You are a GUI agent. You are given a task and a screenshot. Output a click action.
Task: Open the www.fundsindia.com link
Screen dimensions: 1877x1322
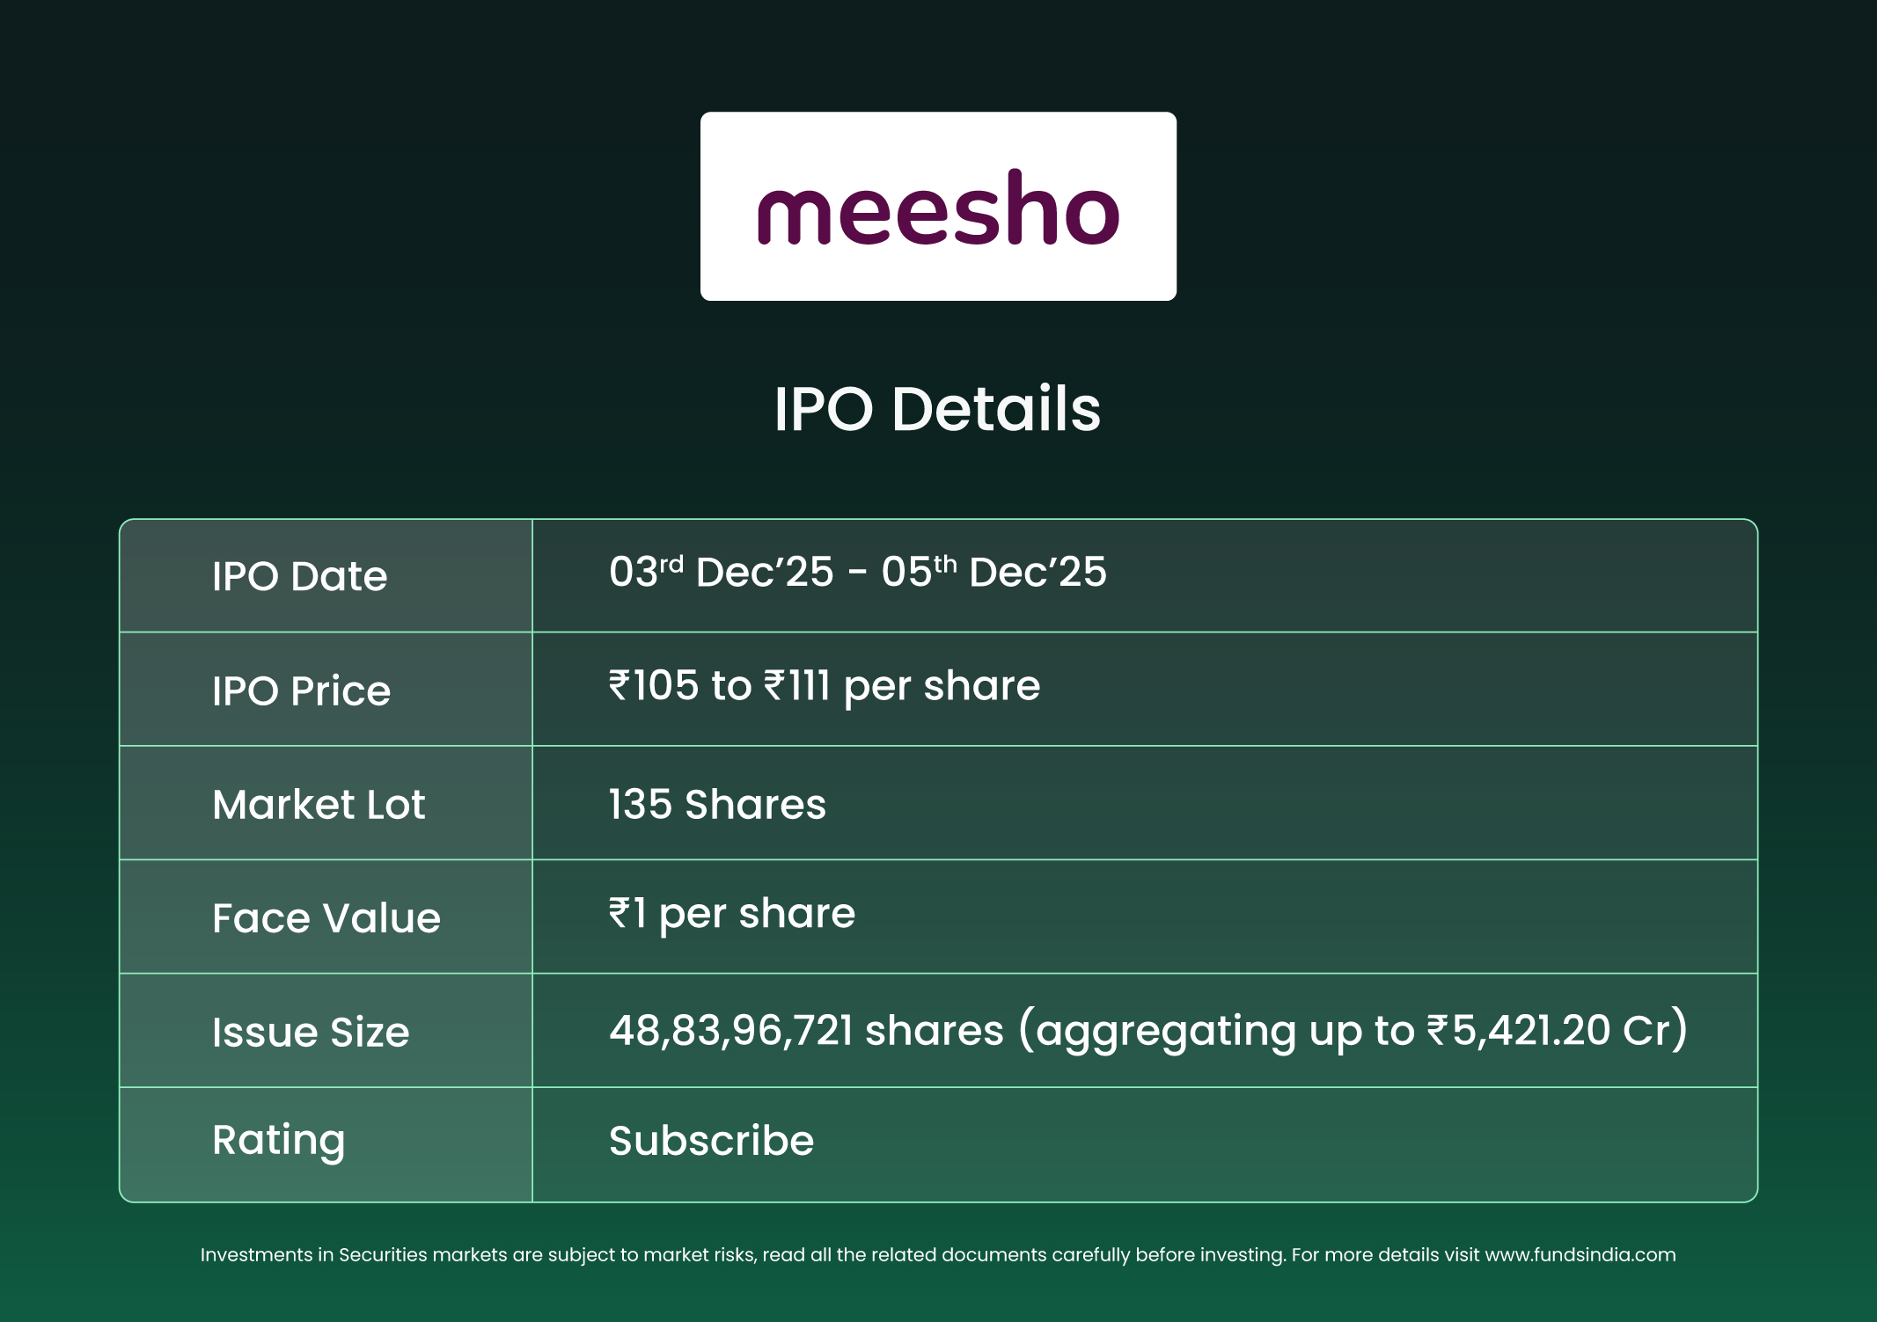pos(1580,1255)
